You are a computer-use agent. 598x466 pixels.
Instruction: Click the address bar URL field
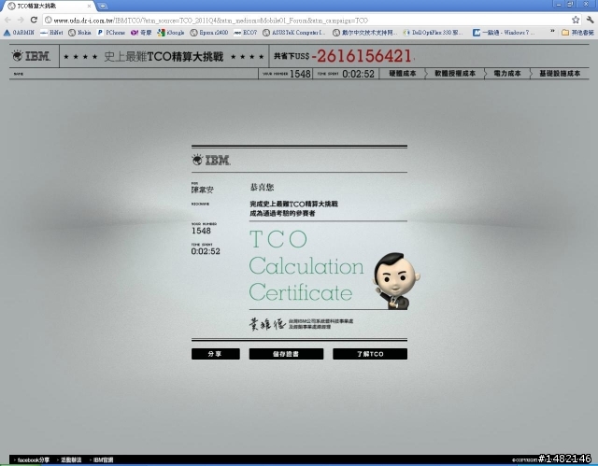307,21
